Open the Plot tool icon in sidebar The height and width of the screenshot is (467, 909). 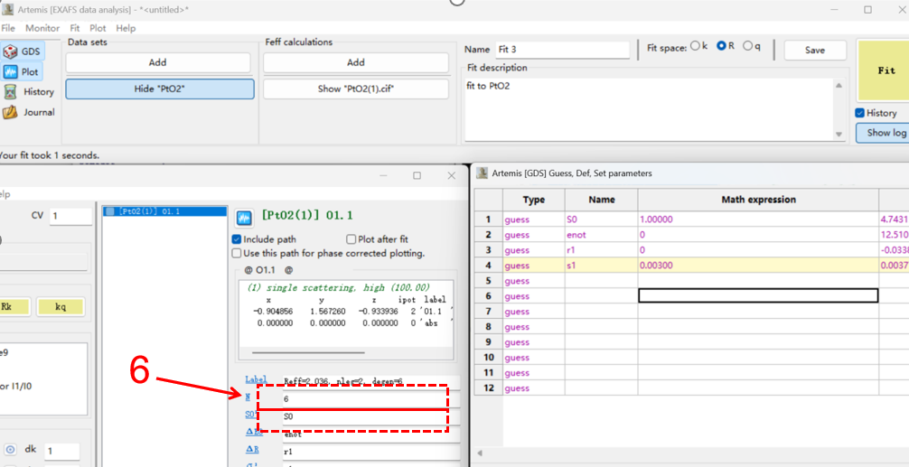(x=11, y=72)
